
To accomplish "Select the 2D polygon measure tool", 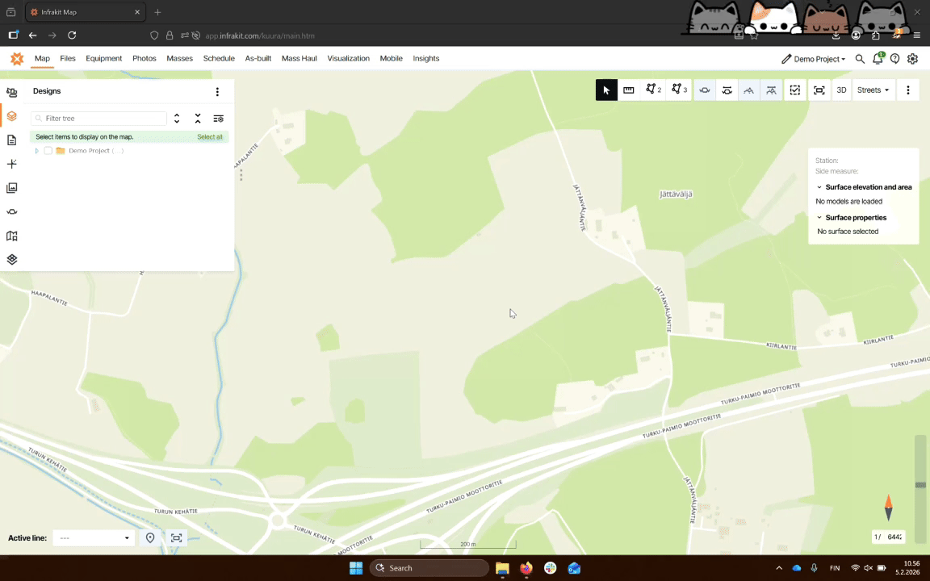I will pyautogui.click(x=654, y=90).
